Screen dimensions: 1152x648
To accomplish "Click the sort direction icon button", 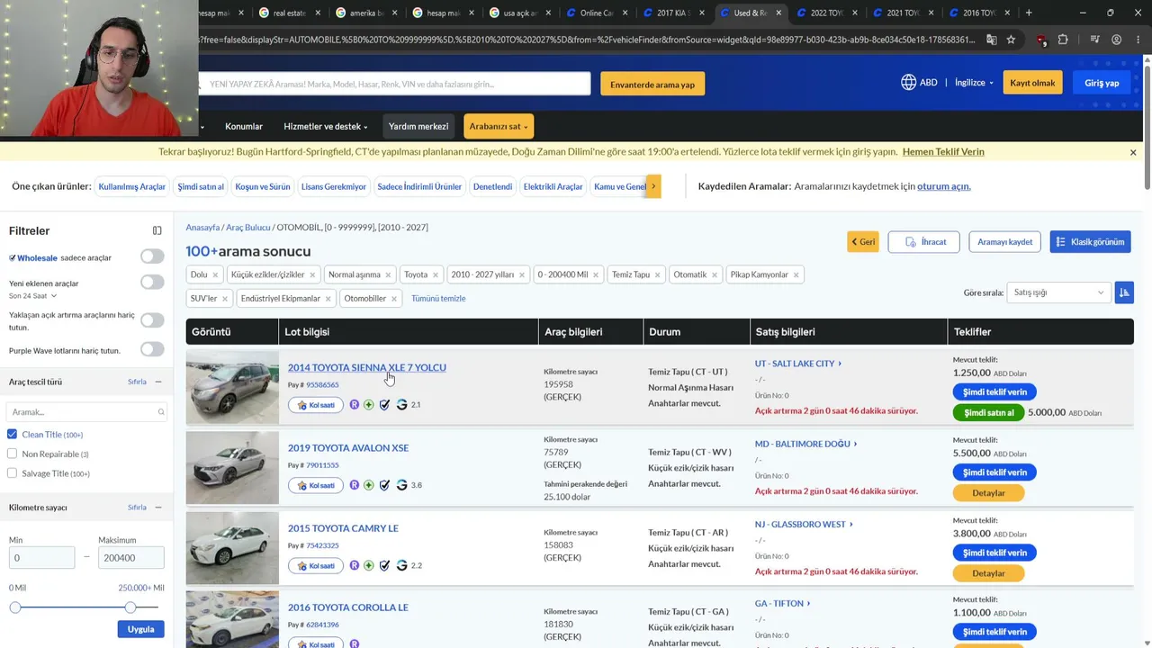I will point(1124,292).
